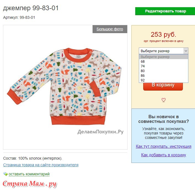Choose size 86 in the dropdown
The image size is (195, 190).
coord(163,76)
